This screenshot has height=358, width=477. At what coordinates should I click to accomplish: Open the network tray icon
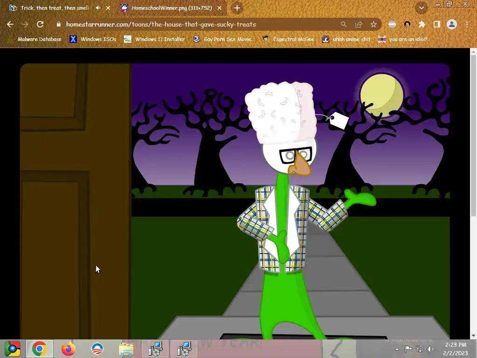[420, 349]
